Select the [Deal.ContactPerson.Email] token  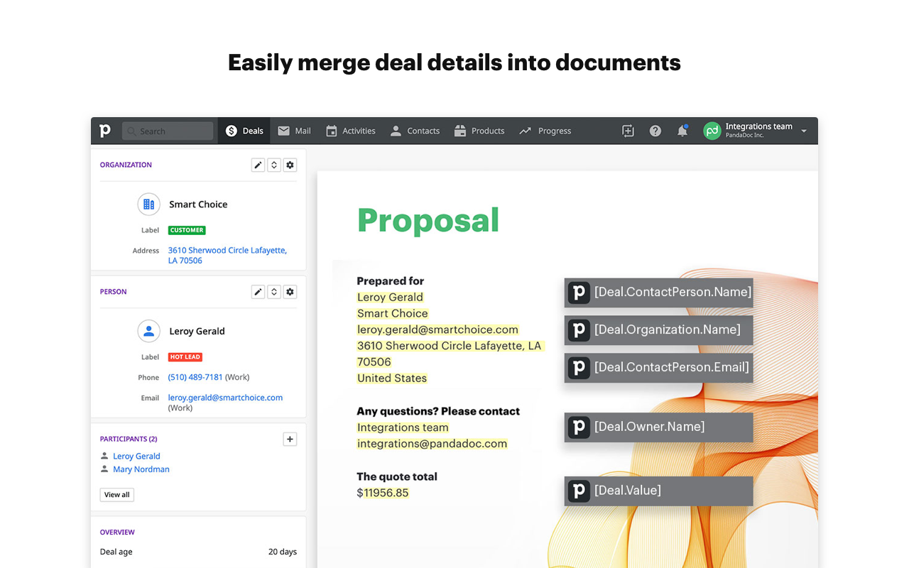tap(658, 367)
